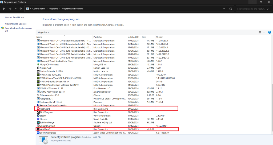Open the help question mark icon
Viewport: 273px width, 145px height.
tap(270, 32)
